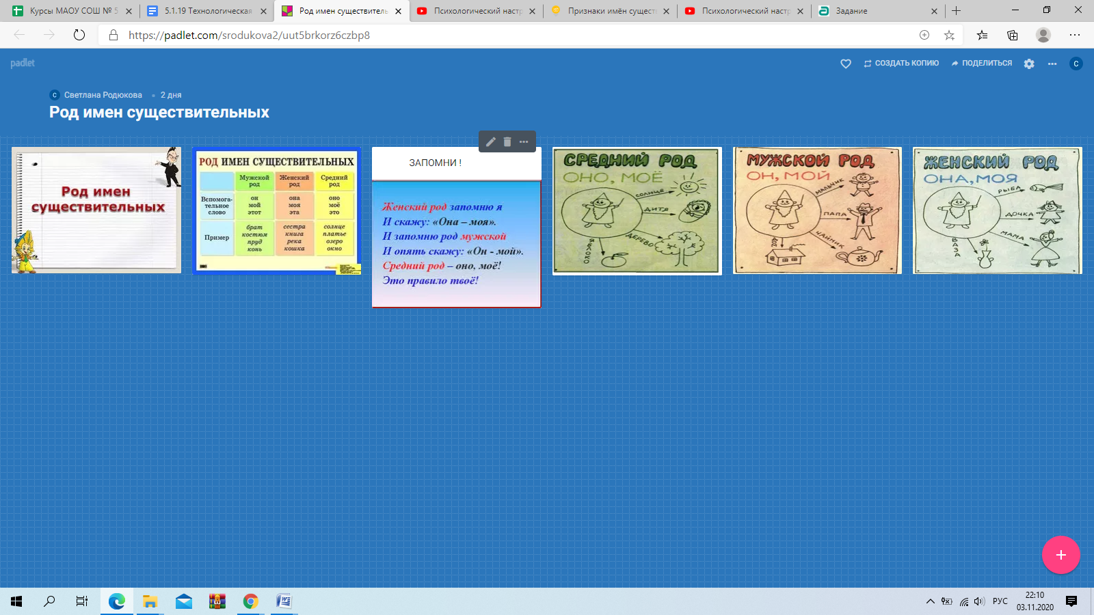The image size is (1094, 615).
Task: Click СОЗДАТЬ КОПИЮ button
Action: 901,63
